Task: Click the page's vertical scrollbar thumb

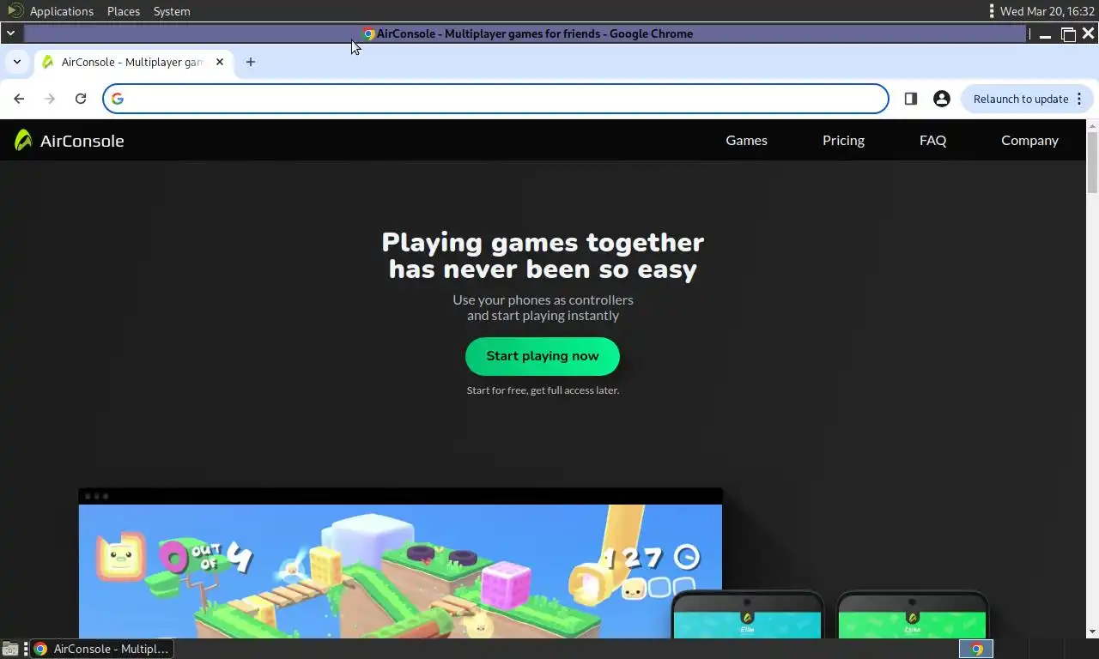Action: point(1092,163)
